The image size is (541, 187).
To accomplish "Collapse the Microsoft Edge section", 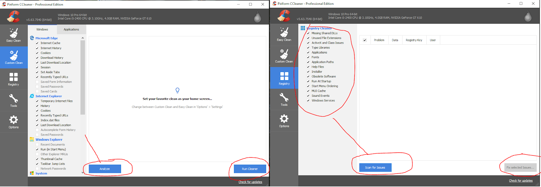I will point(47,38).
